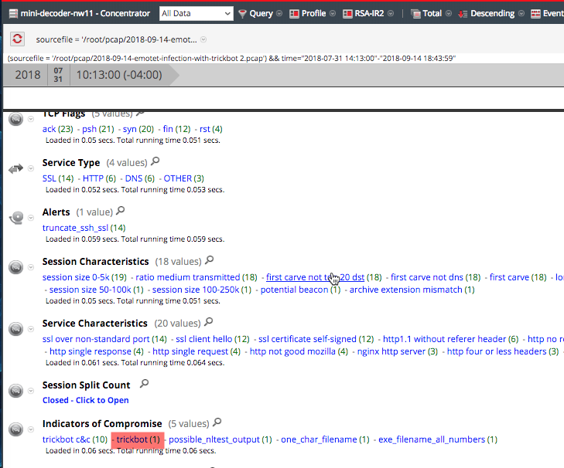Click the search icon beside Service Type
Viewport: 564px width, 468px height.
[156, 162]
